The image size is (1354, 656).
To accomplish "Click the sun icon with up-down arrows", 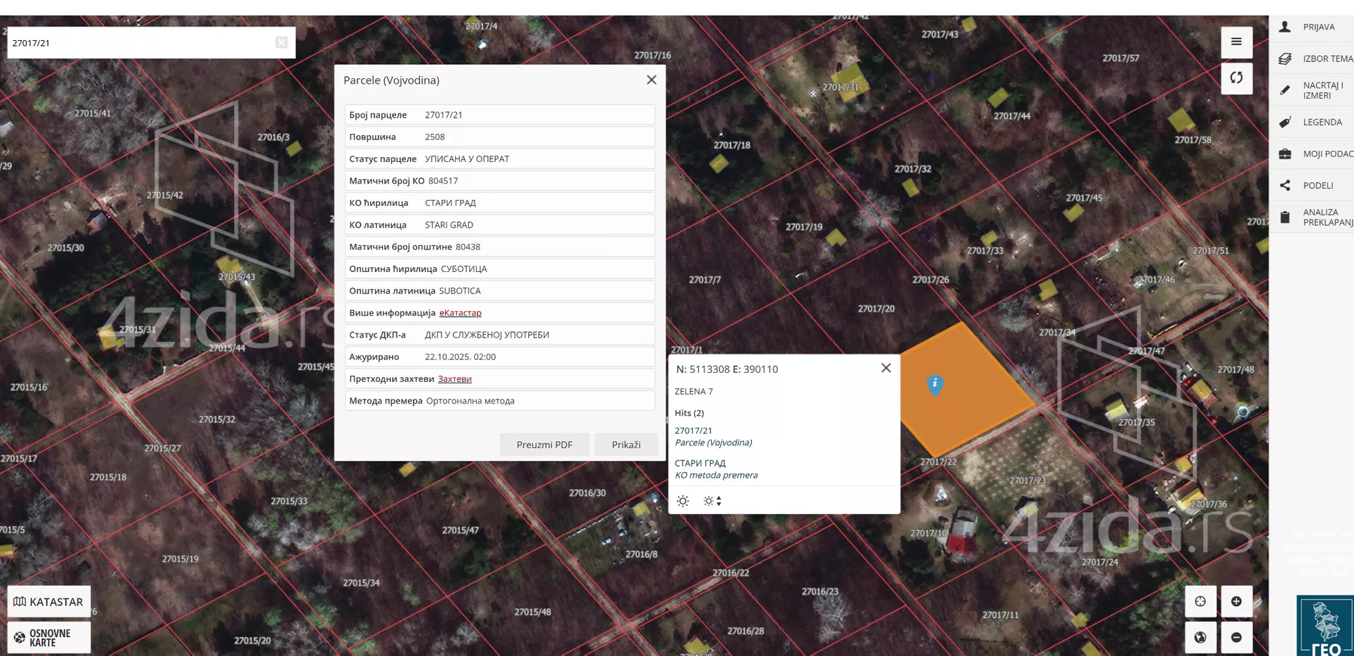I will [x=712, y=502].
